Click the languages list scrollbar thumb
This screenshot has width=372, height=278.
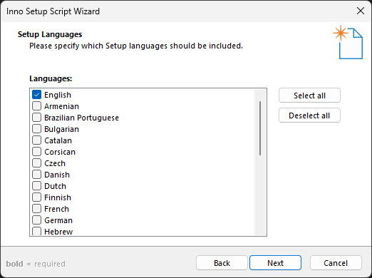pyautogui.click(x=260, y=128)
